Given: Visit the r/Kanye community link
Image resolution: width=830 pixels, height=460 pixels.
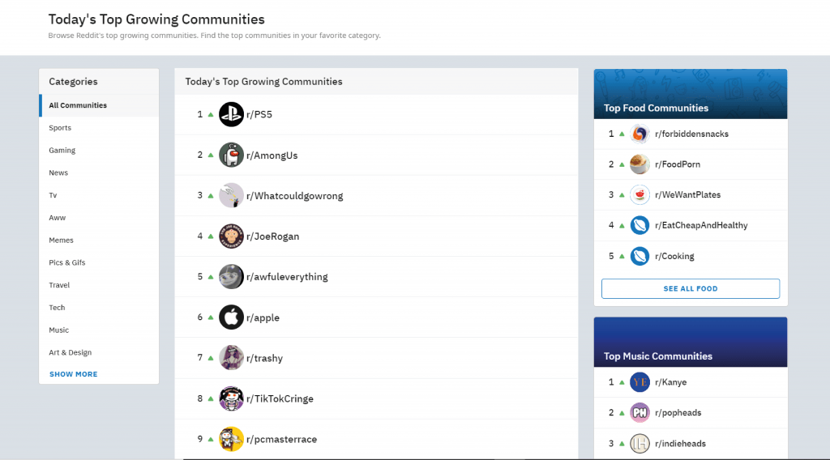Looking at the screenshot, I should [670, 382].
